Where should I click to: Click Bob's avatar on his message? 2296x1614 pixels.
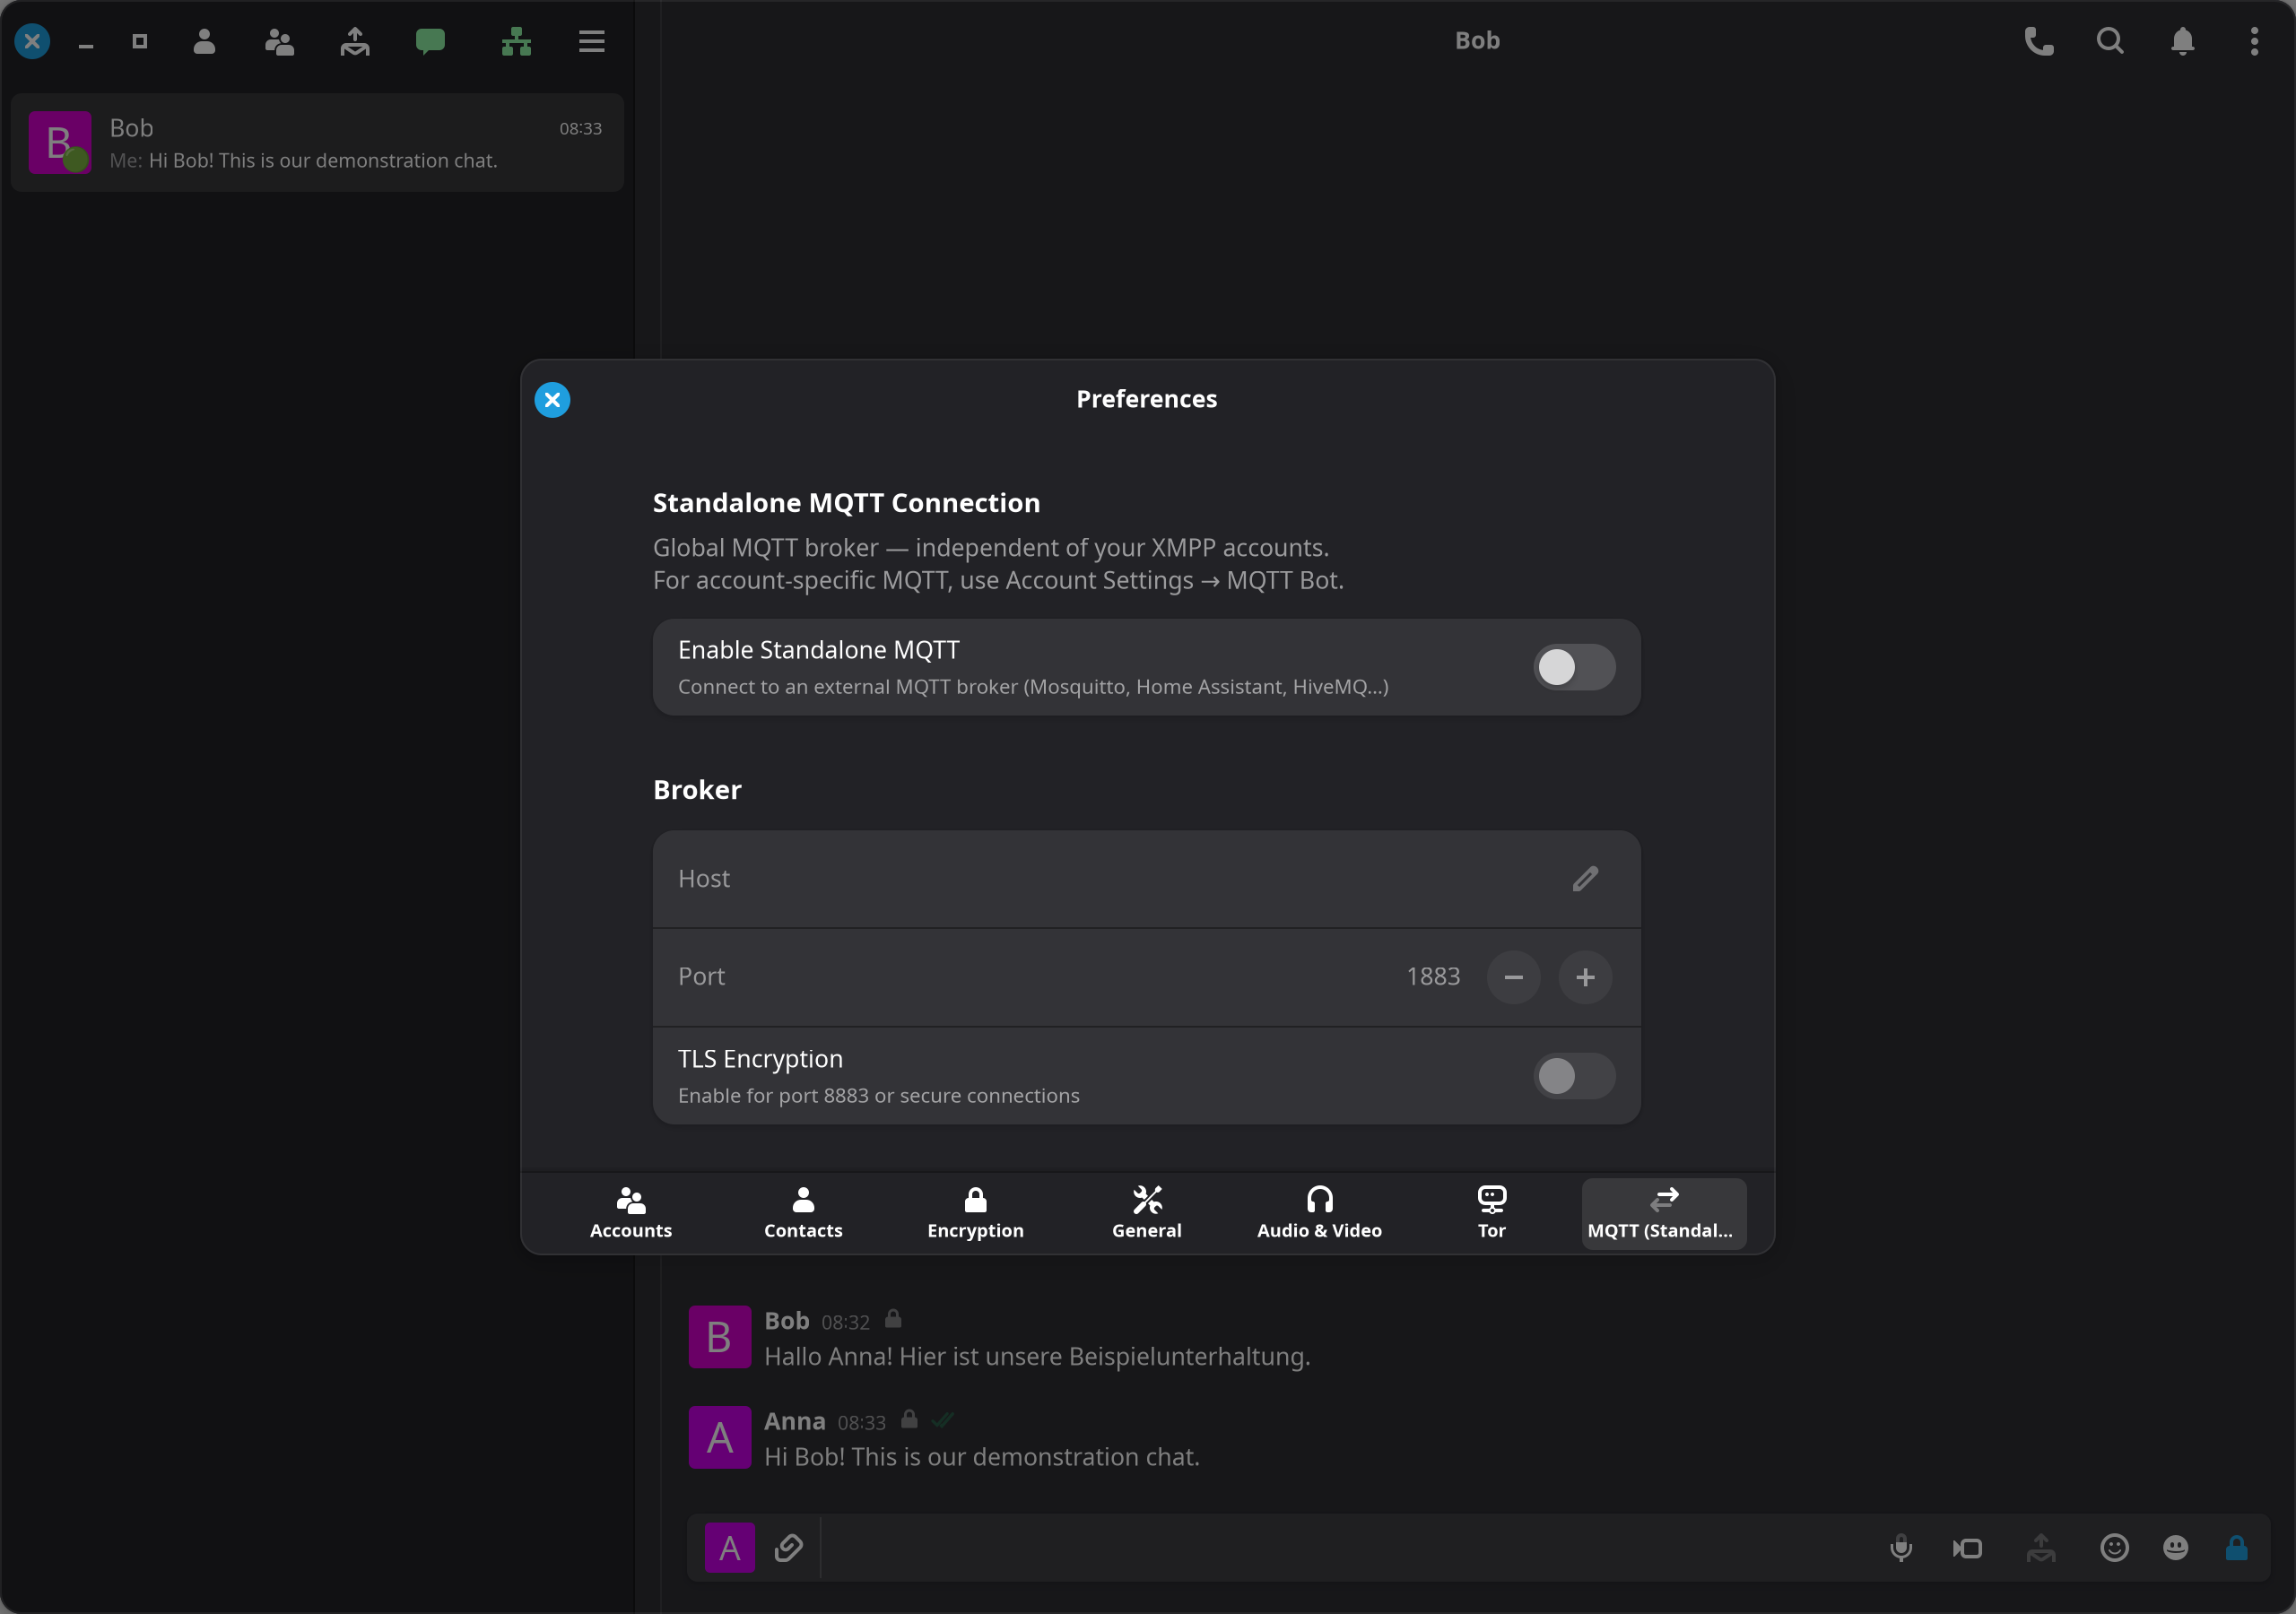[719, 1337]
